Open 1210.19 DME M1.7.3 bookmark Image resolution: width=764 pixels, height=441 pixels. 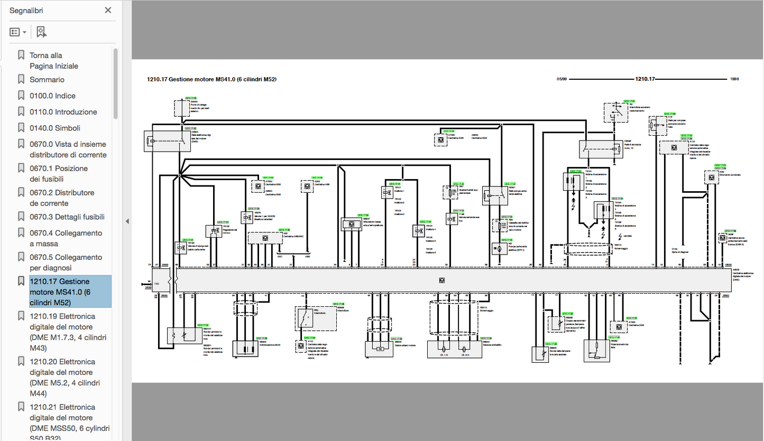(69, 332)
